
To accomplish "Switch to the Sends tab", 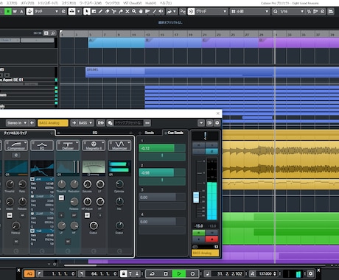I will 149,133.
